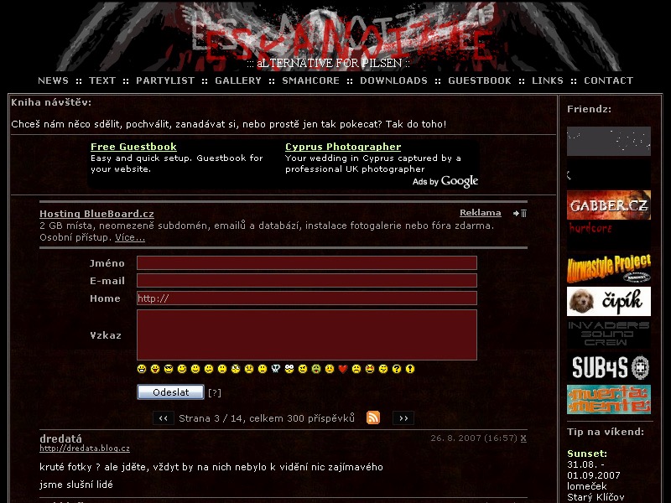Viewport: 671px width, 503px height.
Task: Delete the dredatá post with the X icon
Action: [523, 438]
